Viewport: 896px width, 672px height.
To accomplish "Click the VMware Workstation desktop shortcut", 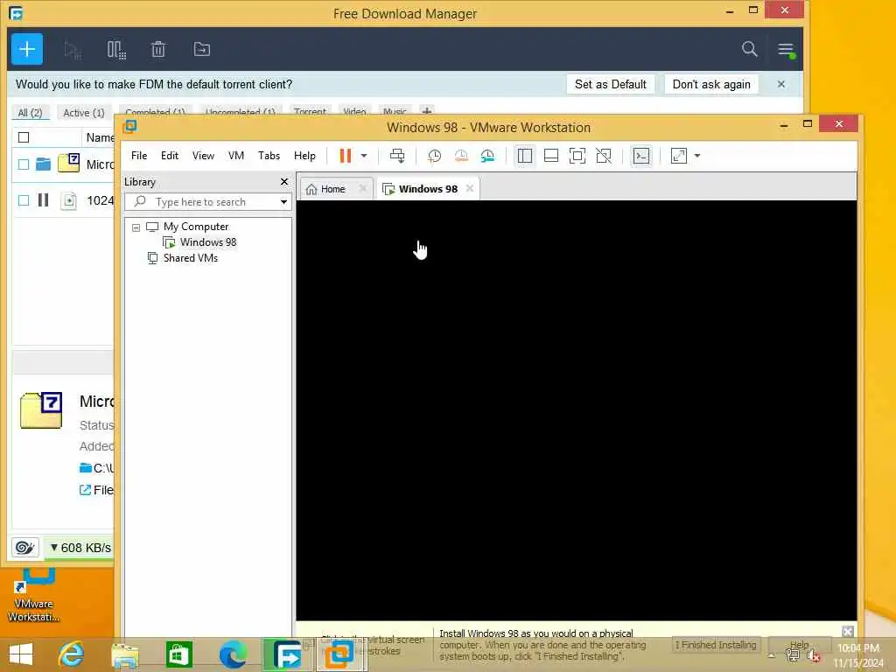I will 33,597.
